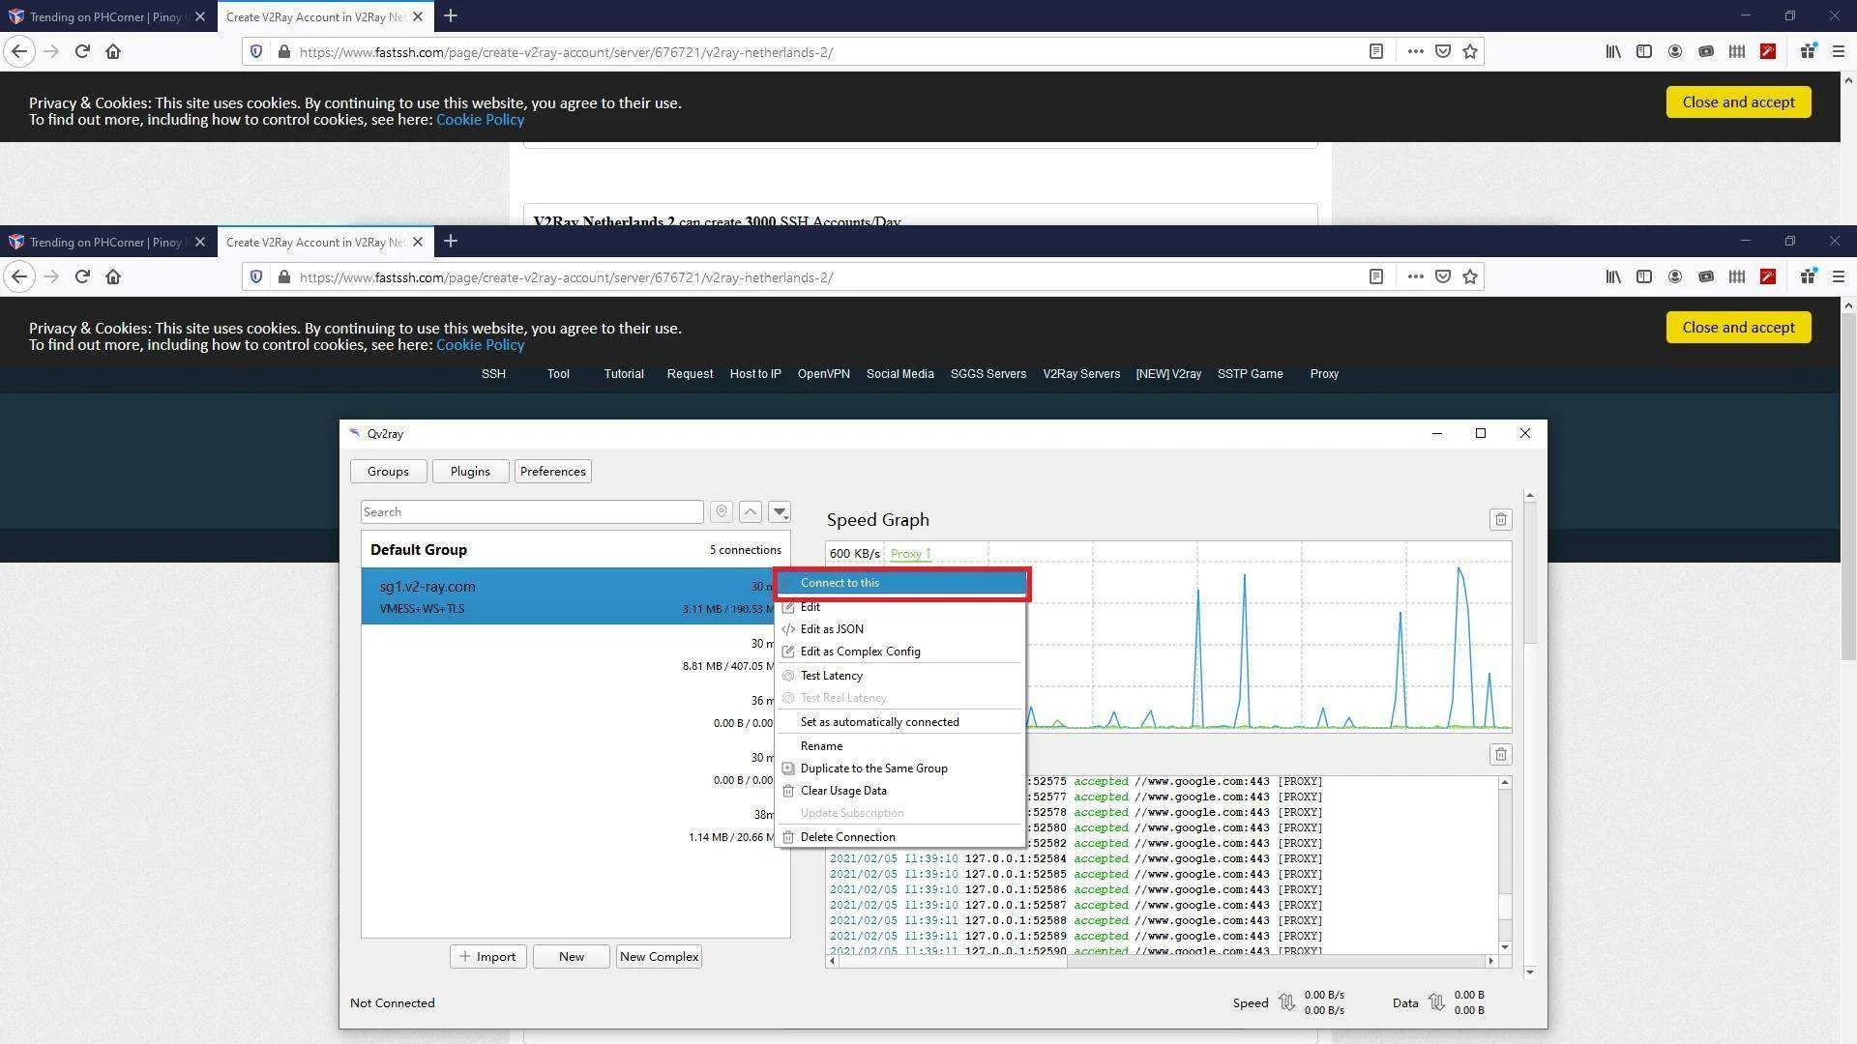Click the Import button in Qv2ray

click(x=487, y=957)
